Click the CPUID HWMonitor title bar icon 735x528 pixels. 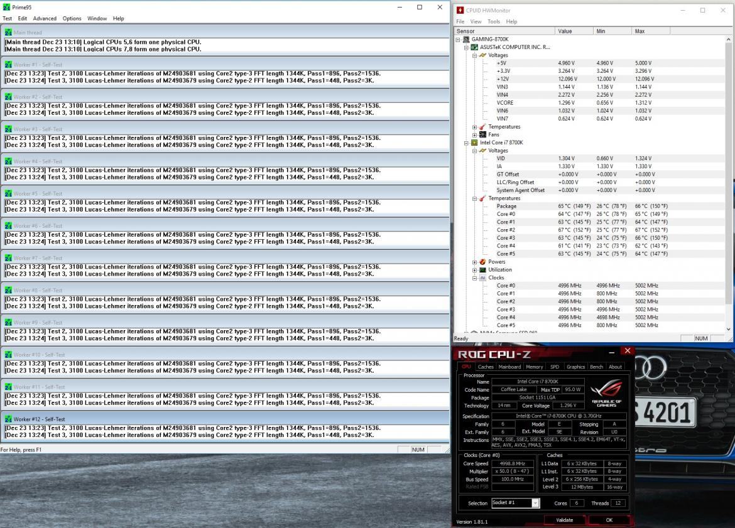point(460,10)
